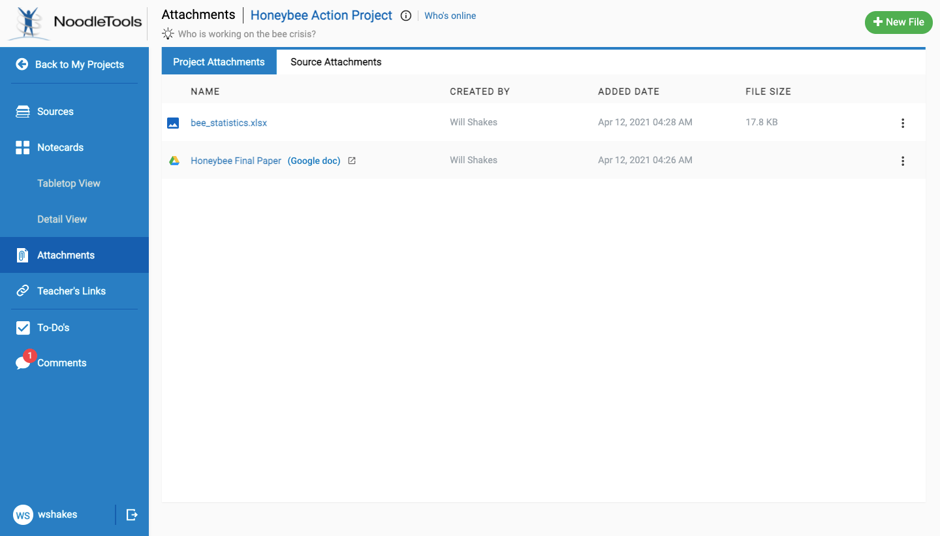Click the logout icon beside wshakes
This screenshot has height=536, width=940.
point(132,514)
